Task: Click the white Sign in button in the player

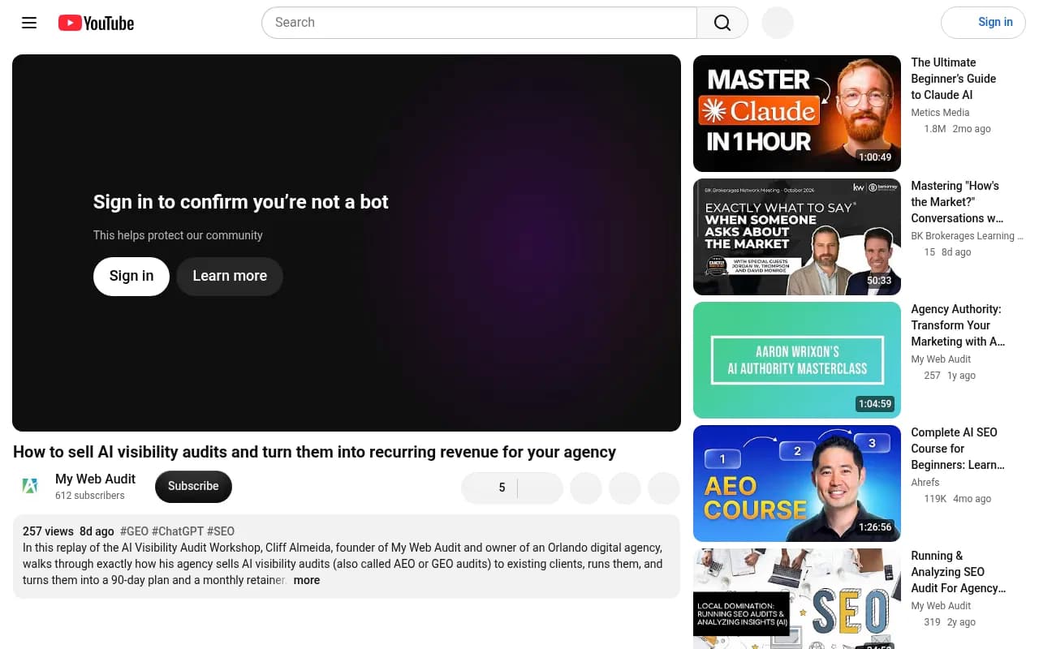Action: click(131, 276)
